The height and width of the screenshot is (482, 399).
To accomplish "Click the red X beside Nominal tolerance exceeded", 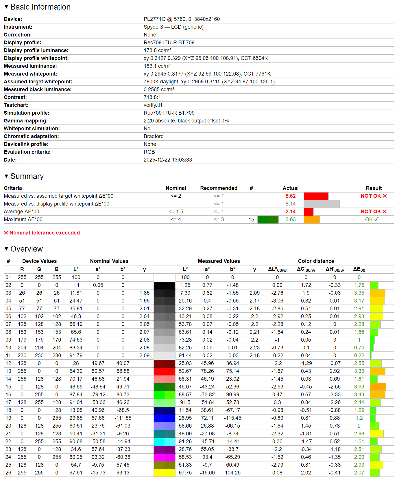I will (x=6, y=233).
